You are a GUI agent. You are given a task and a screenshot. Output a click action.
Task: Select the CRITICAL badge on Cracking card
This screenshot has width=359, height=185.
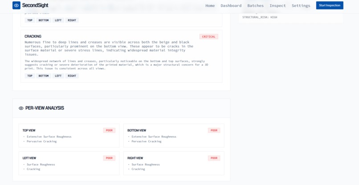[208, 36]
